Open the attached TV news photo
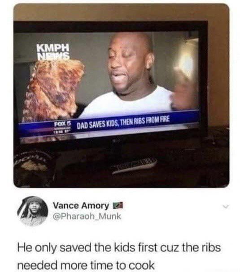The width and height of the screenshot is (240, 272). pyautogui.click(x=121, y=95)
